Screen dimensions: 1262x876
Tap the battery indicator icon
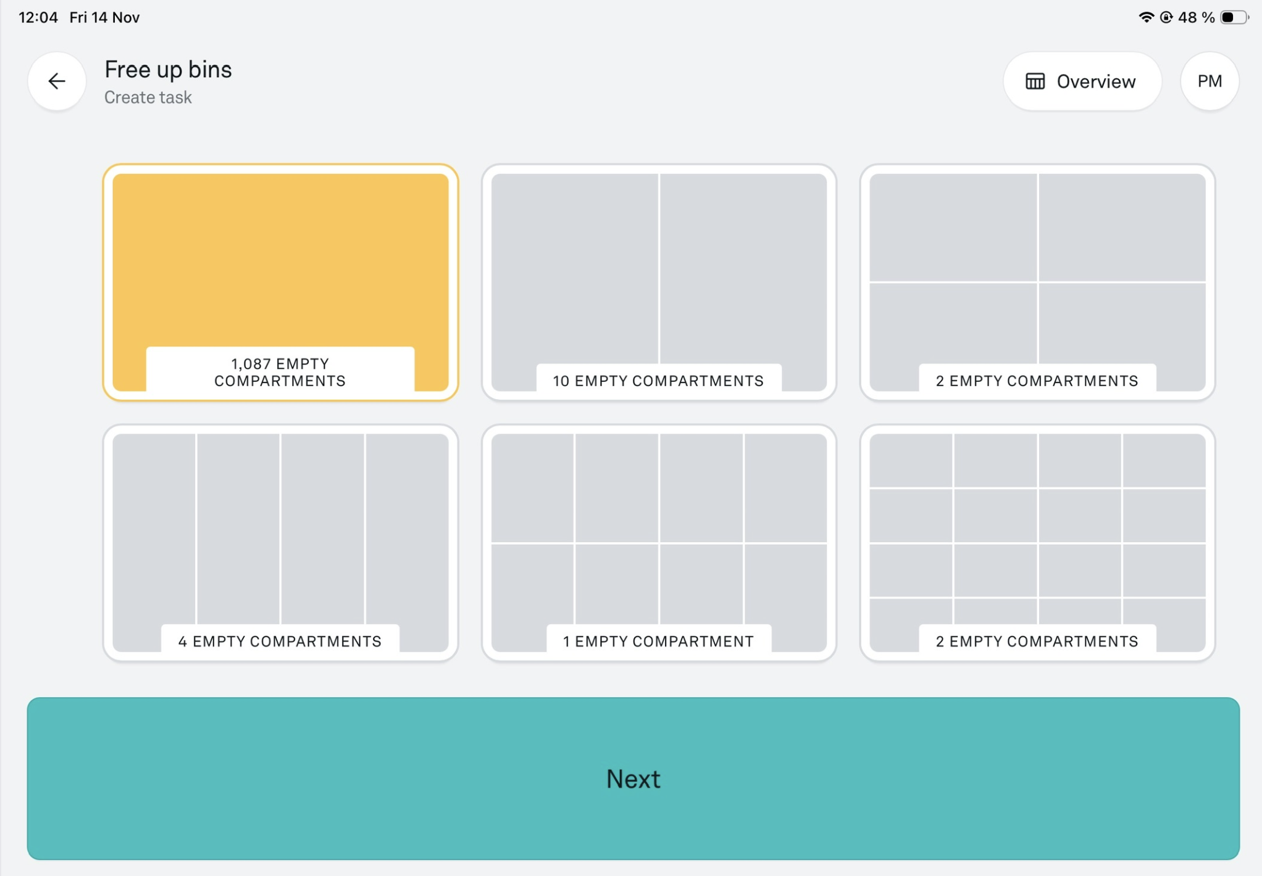pos(1234,17)
